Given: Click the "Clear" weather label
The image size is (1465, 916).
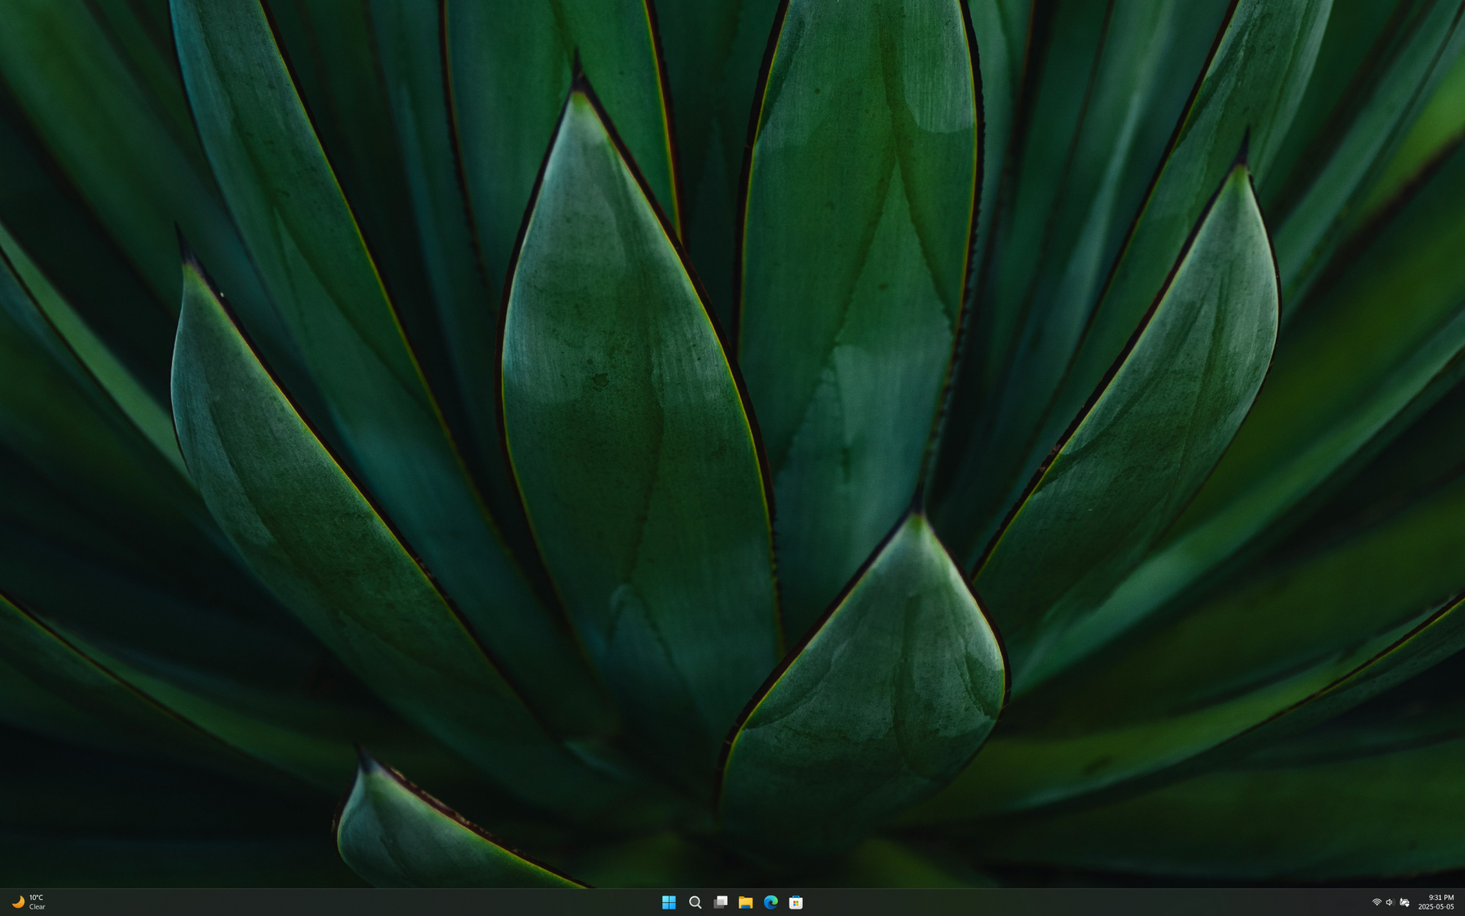Looking at the screenshot, I should [37, 907].
